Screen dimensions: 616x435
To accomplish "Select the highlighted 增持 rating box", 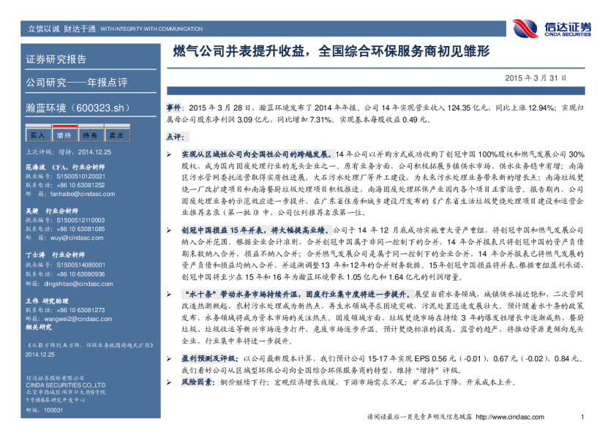I will click(64, 135).
